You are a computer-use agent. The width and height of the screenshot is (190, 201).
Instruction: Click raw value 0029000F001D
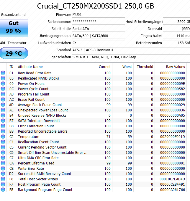(x=172, y=137)
